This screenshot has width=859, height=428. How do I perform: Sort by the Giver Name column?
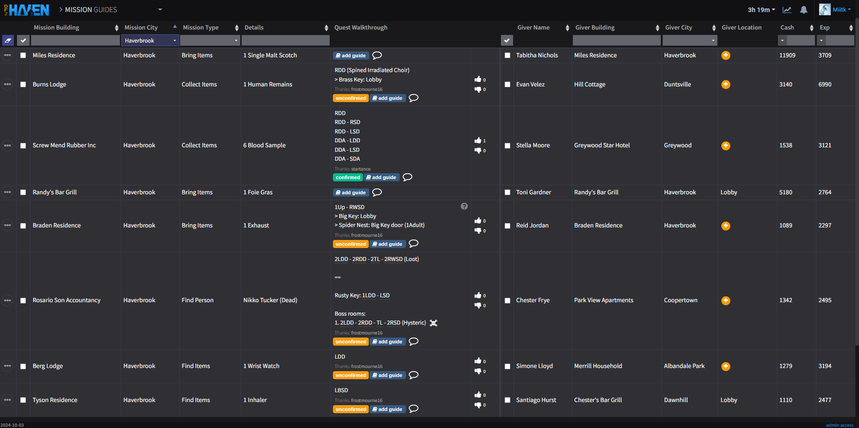pos(543,28)
